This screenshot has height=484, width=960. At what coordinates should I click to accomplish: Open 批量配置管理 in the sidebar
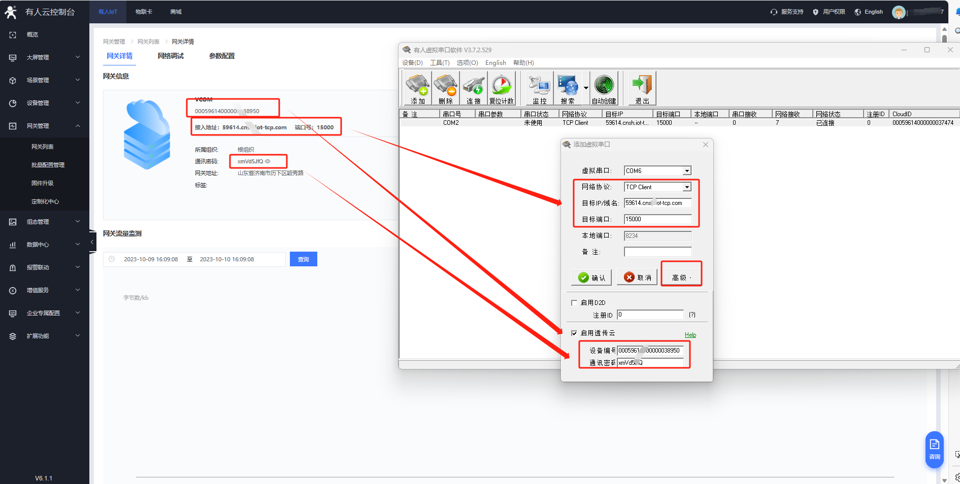[x=48, y=165]
